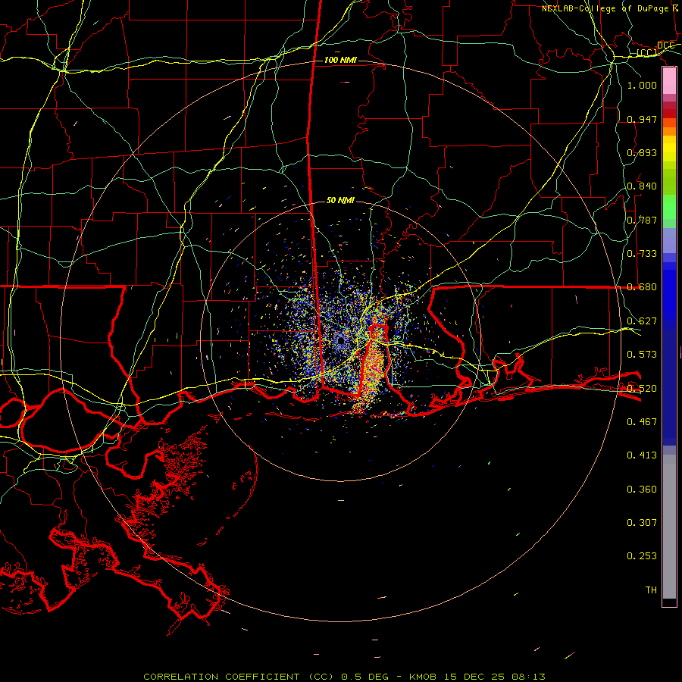The width and height of the screenshot is (682, 682).
Task: Click the 08:13 timestamp in the caption
Action: pyautogui.click(x=528, y=677)
